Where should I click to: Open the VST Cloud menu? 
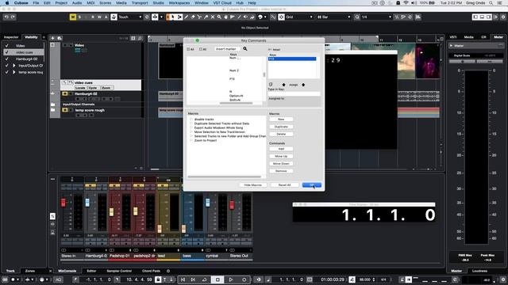click(x=222, y=3)
